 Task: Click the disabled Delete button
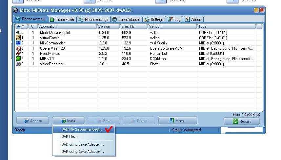tap(139, 121)
